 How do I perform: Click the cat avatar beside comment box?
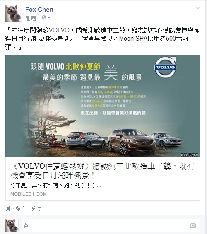(x=12, y=225)
